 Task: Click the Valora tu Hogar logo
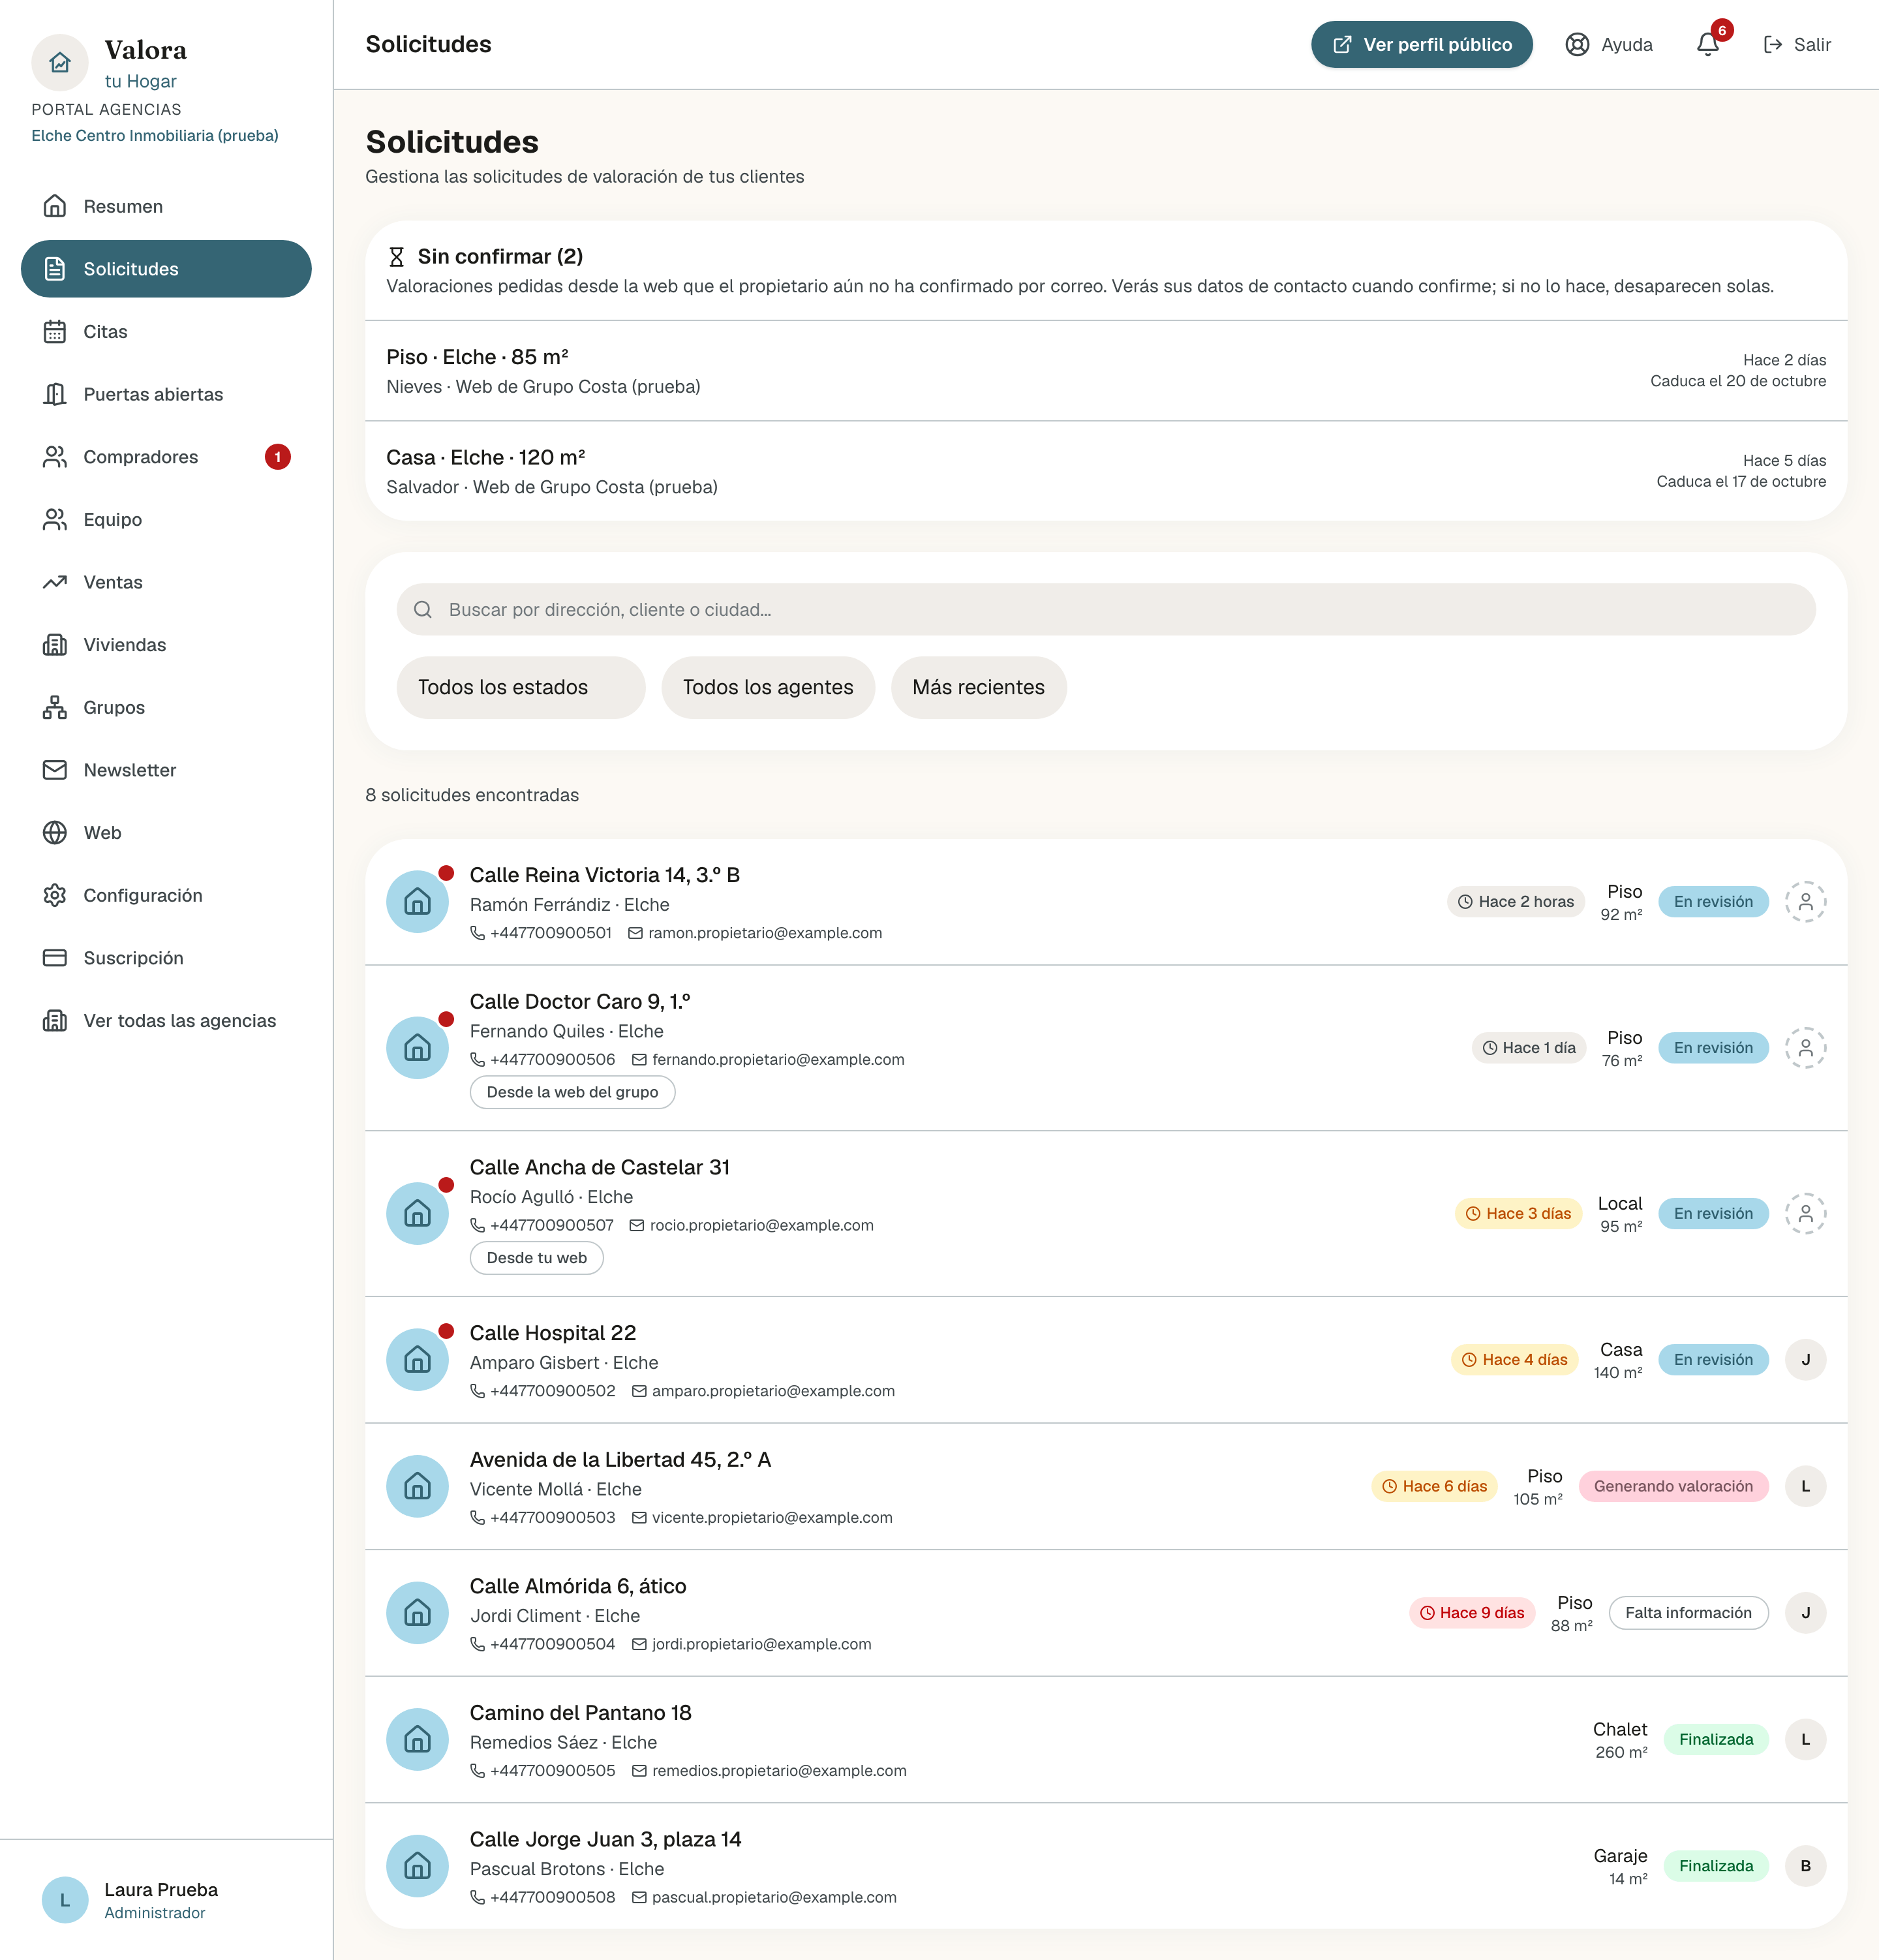pyautogui.click(x=60, y=62)
